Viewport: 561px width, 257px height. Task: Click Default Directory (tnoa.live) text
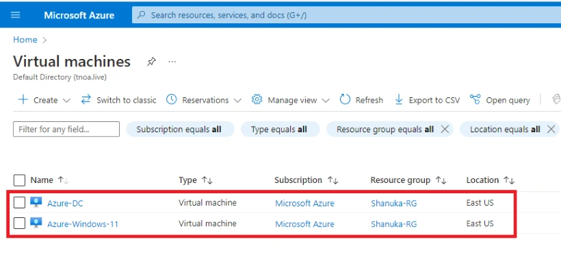click(60, 77)
